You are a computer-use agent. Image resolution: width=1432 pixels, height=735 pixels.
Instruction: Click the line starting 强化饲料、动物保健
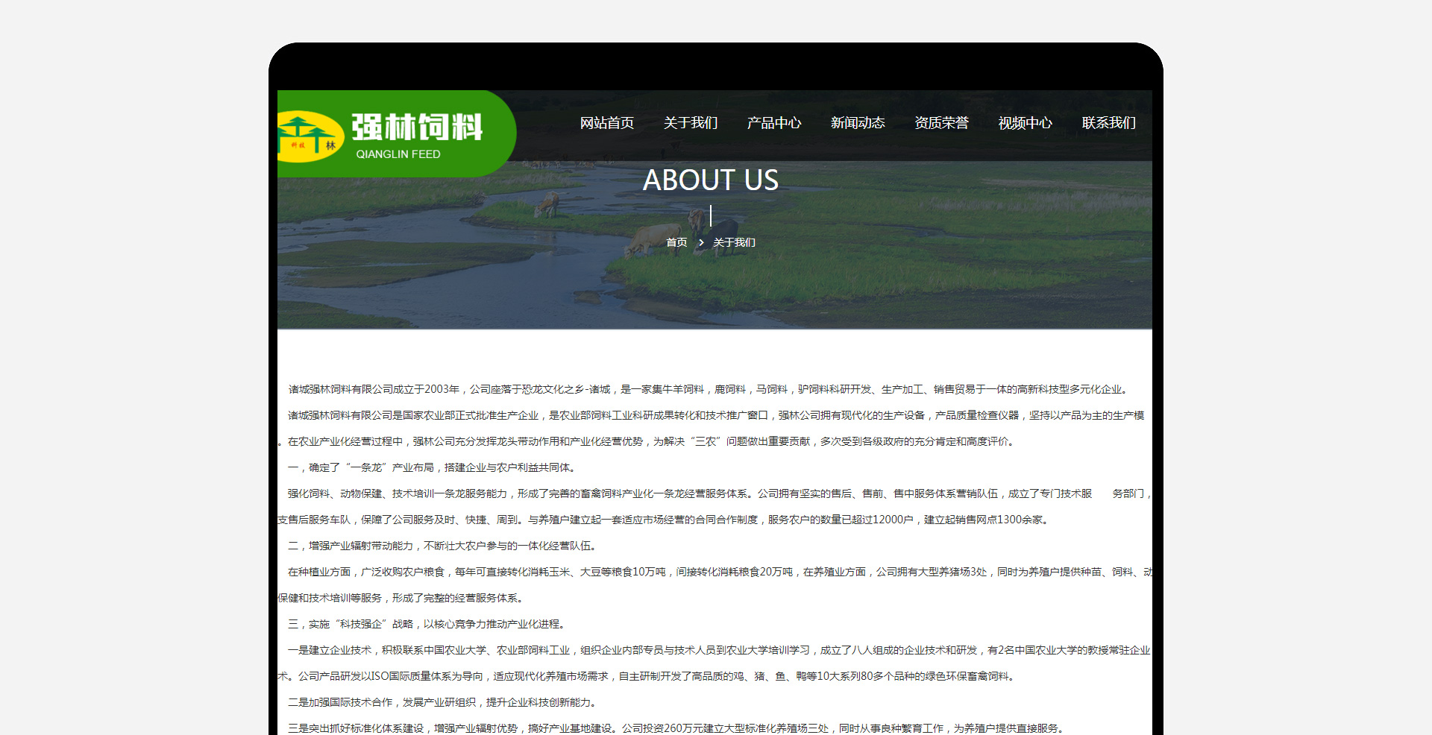click(x=720, y=493)
